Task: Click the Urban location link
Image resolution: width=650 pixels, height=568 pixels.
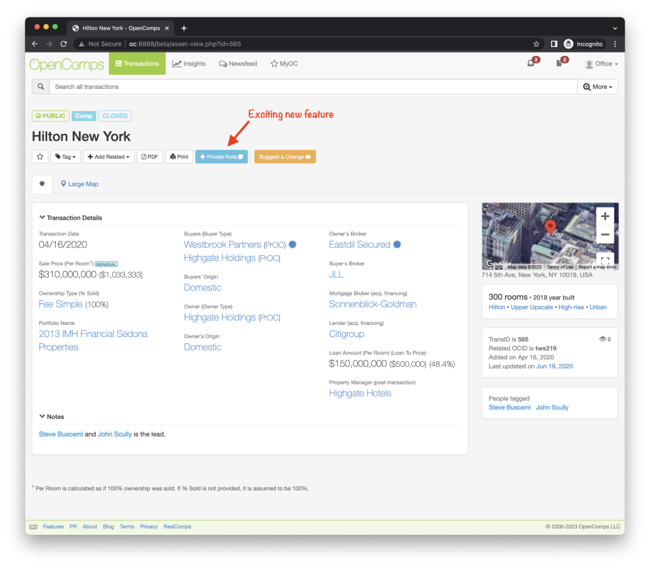Action: point(598,307)
